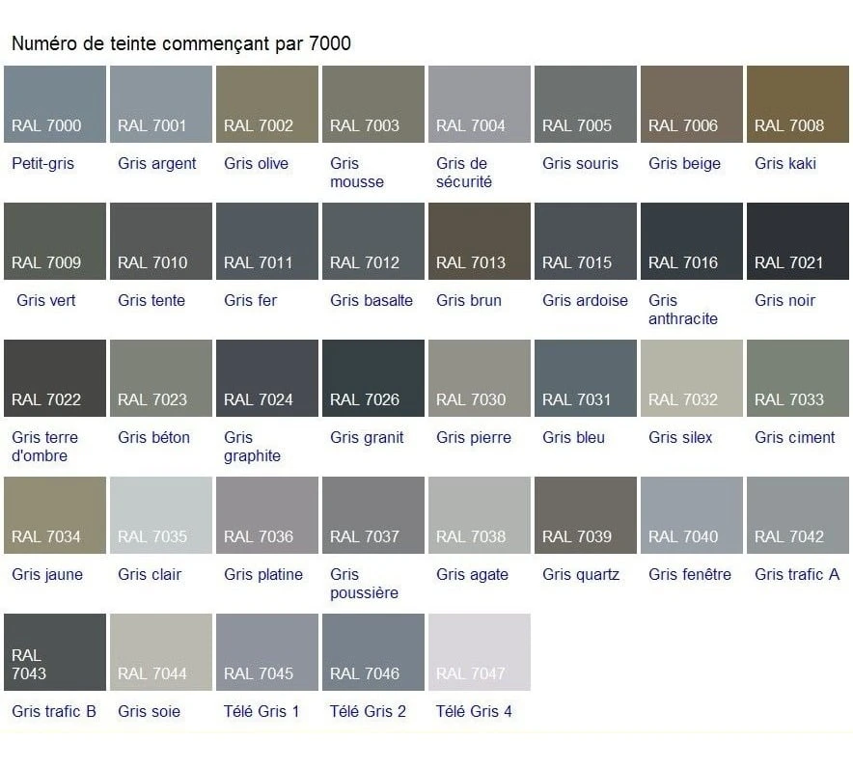853x768 pixels.
Task: Choose the RAL 7016 anthracite swatch
Action: [x=692, y=241]
